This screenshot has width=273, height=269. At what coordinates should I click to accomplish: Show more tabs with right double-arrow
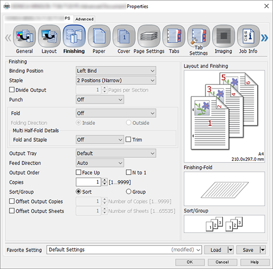point(265,38)
